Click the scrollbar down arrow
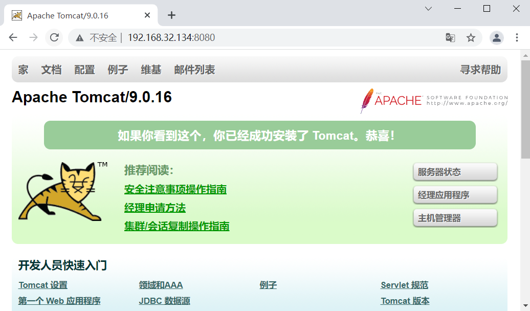This screenshot has width=530, height=311. click(x=525, y=306)
